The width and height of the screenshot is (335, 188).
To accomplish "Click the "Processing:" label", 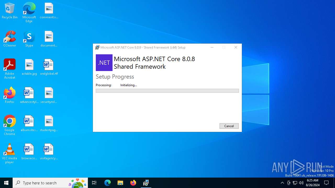I will [104, 85].
